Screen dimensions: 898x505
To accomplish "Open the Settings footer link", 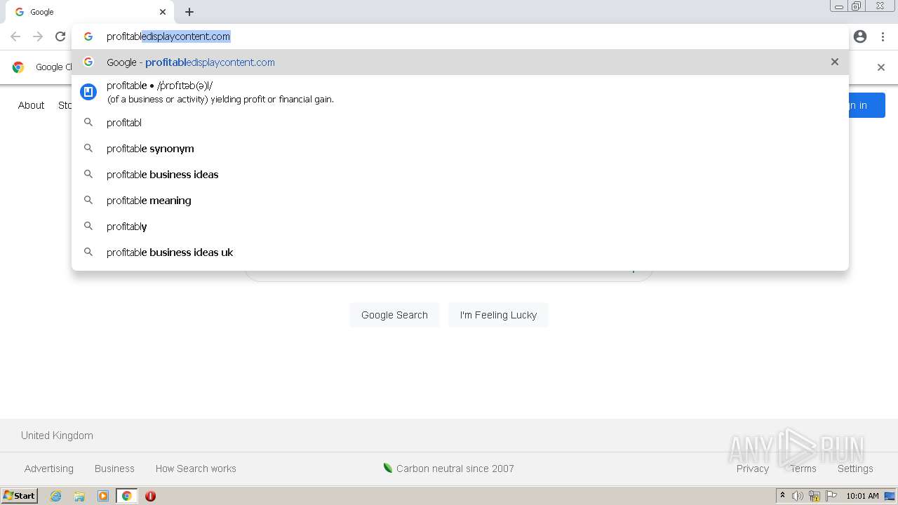I will [855, 469].
